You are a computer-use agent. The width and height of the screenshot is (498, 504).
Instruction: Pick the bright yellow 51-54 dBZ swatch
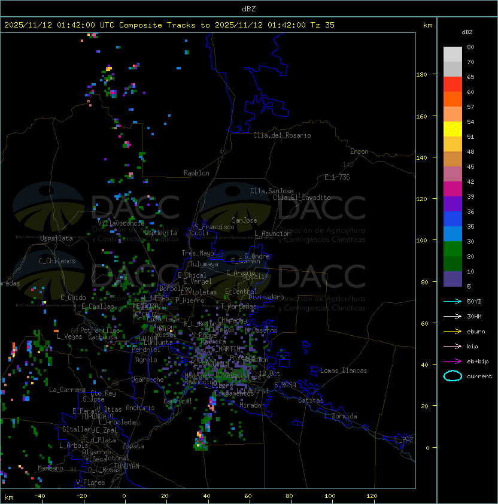[453, 129]
